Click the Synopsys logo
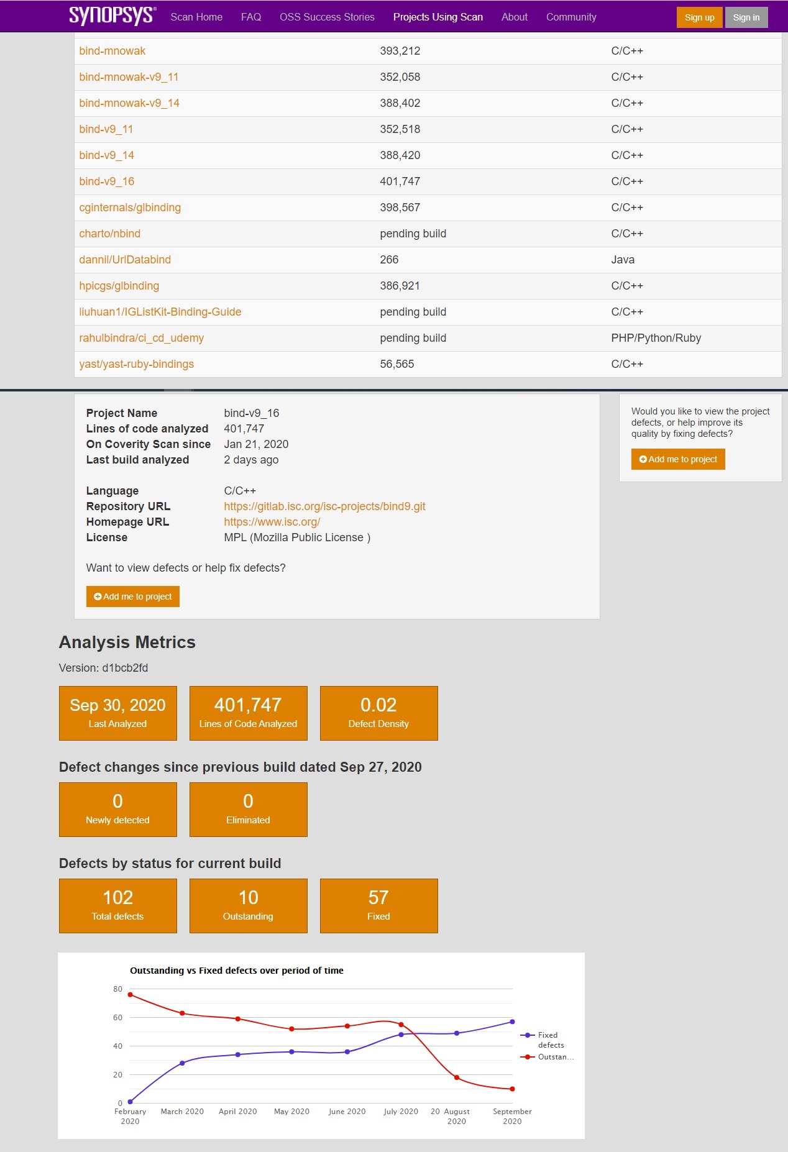The height and width of the screenshot is (1152, 788). tap(112, 16)
